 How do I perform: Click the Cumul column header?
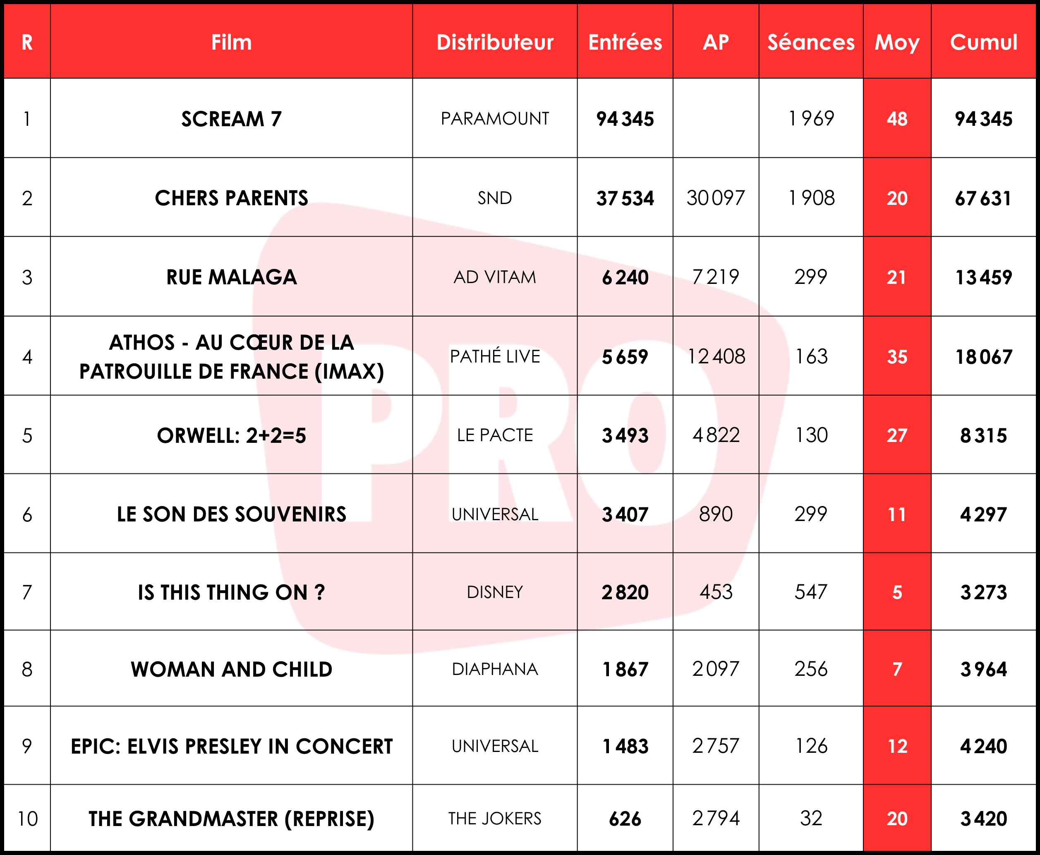(983, 42)
